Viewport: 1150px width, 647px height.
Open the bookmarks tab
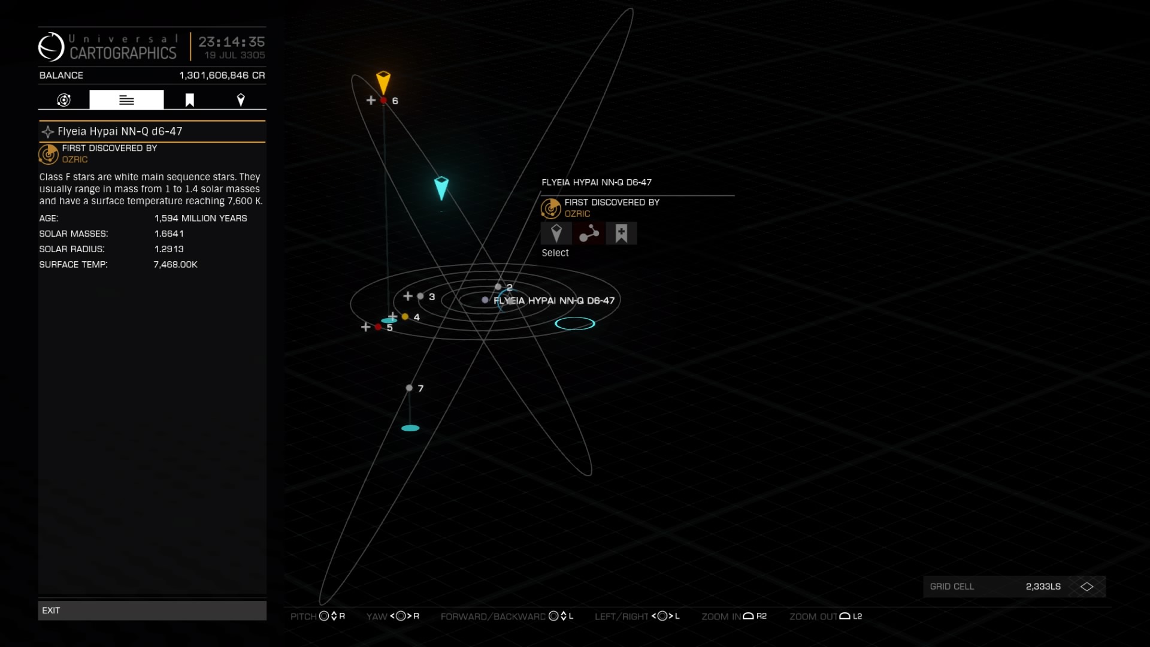click(189, 100)
